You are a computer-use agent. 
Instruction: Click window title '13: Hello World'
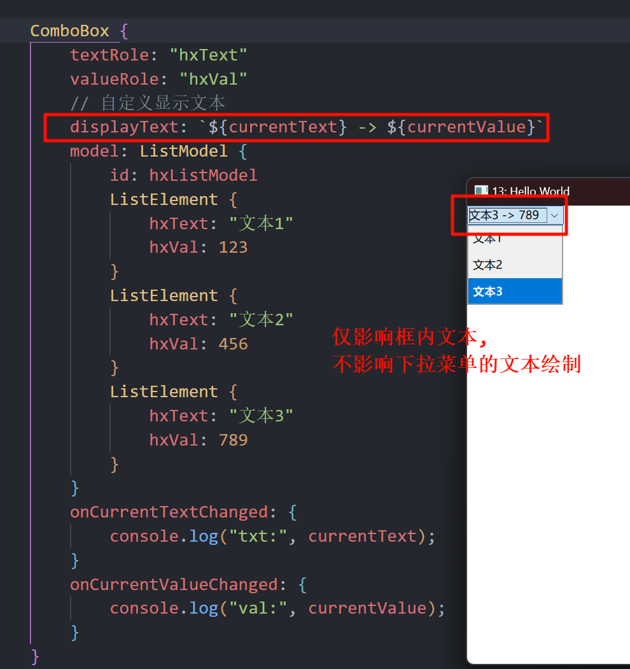pyautogui.click(x=531, y=191)
